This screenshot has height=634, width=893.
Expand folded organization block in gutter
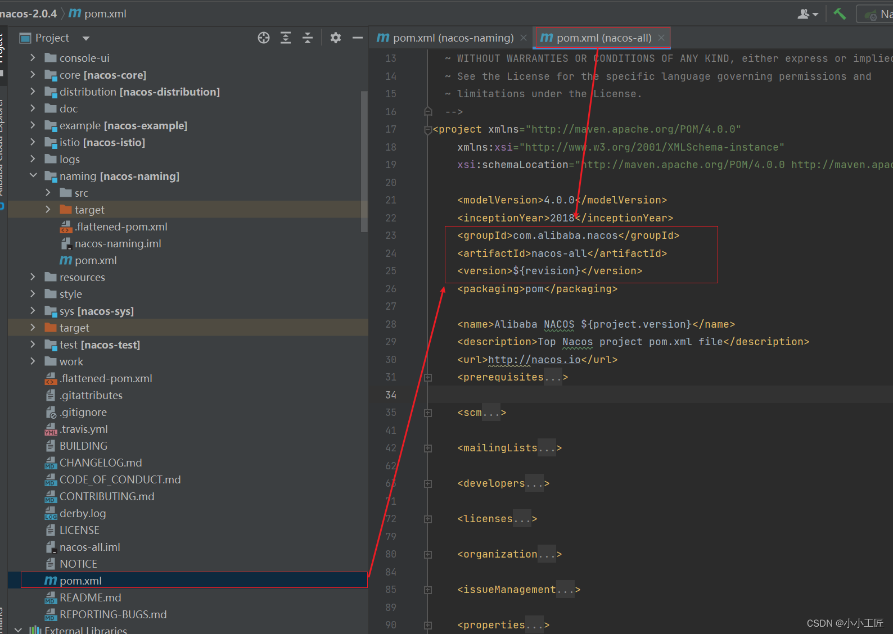point(428,554)
